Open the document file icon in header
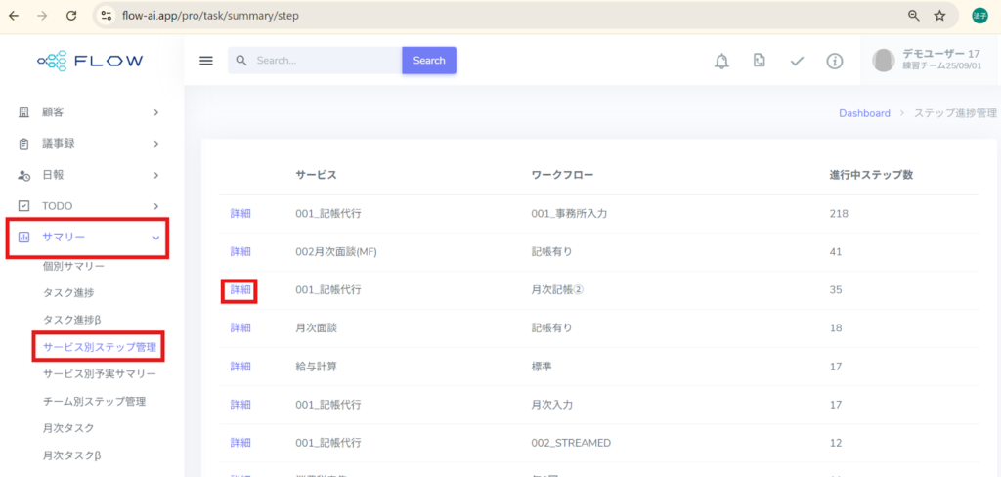This screenshot has height=477, width=1001. pyautogui.click(x=759, y=61)
